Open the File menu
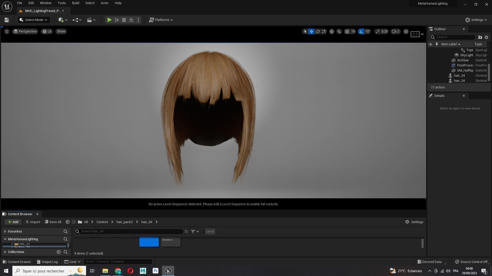 click(19, 3)
